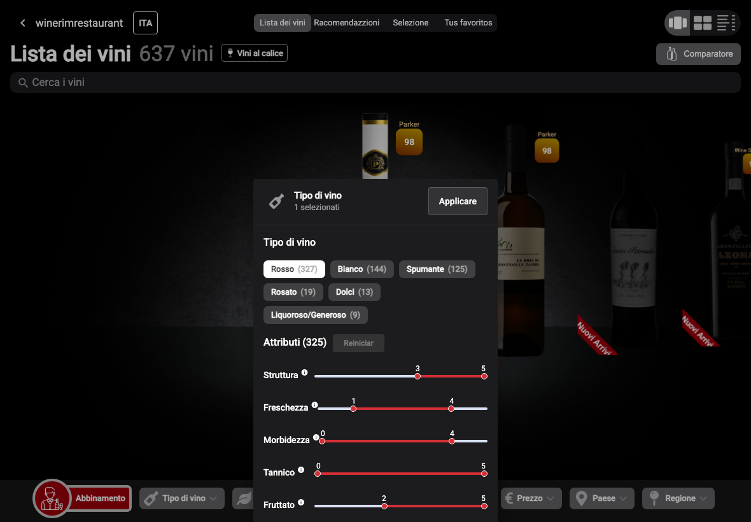Show info for Tannico attribute
The width and height of the screenshot is (751, 522).
(301, 470)
